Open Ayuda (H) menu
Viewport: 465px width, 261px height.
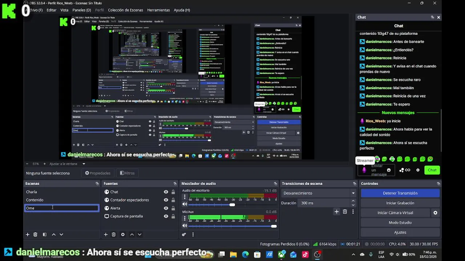point(182,10)
